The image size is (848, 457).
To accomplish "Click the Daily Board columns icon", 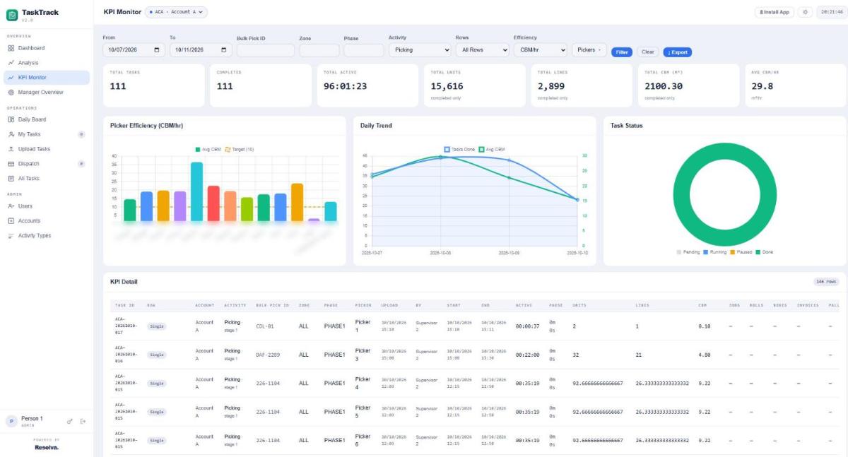I will click(x=11, y=119).
